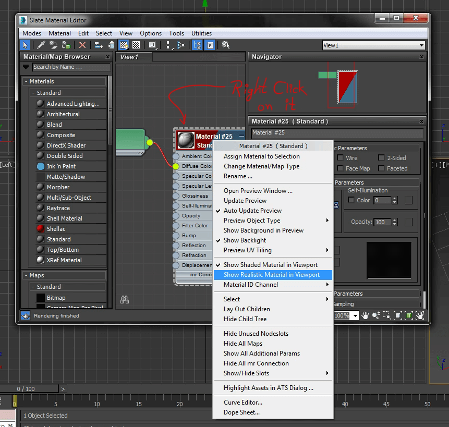The height and width of the screenshot is (427, 449).
Task: Click the Pan tool hand icon
Action: pos(365,315)
